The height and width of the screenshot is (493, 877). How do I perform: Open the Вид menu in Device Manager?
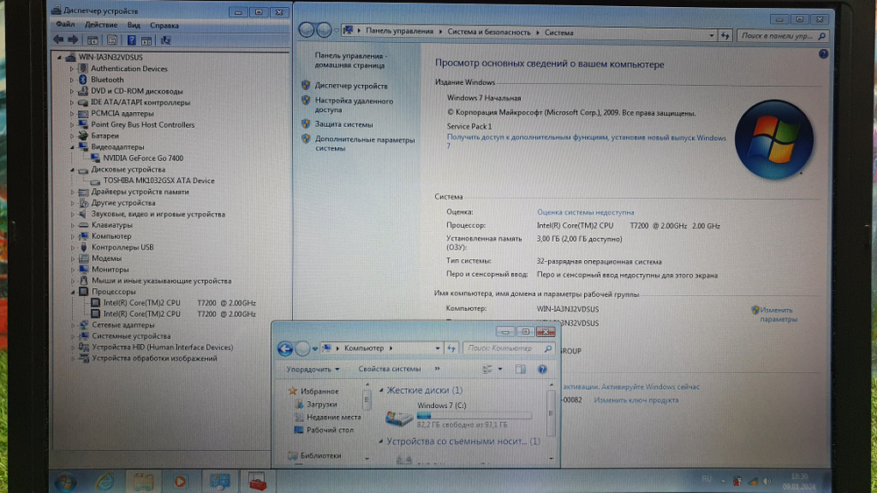pos(133,25)
